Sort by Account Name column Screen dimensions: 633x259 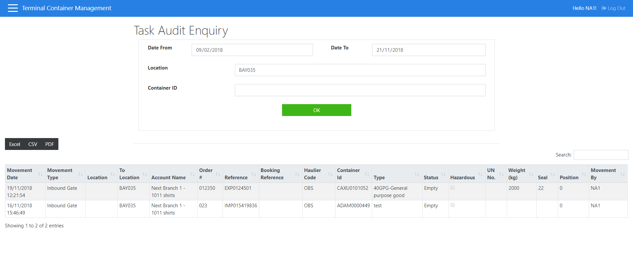(x=174, y=174)
